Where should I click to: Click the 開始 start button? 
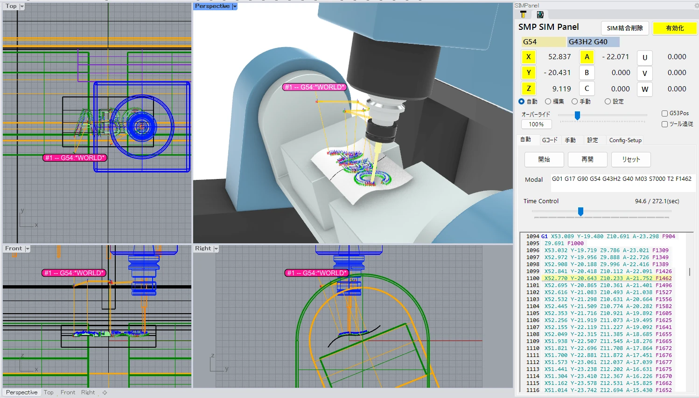pyautogui.click(x=544, y=159)
